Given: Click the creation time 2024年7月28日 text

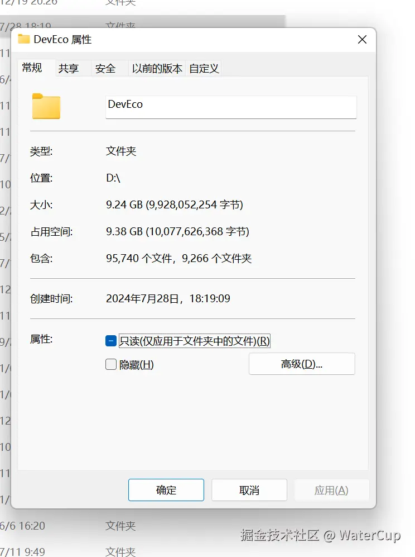Looking at the screenshot, I should (x=168, y=298).
